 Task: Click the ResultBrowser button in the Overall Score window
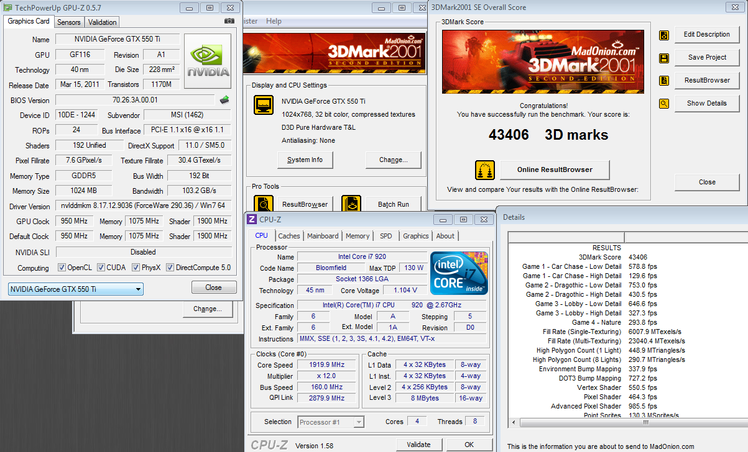(707, 81)
